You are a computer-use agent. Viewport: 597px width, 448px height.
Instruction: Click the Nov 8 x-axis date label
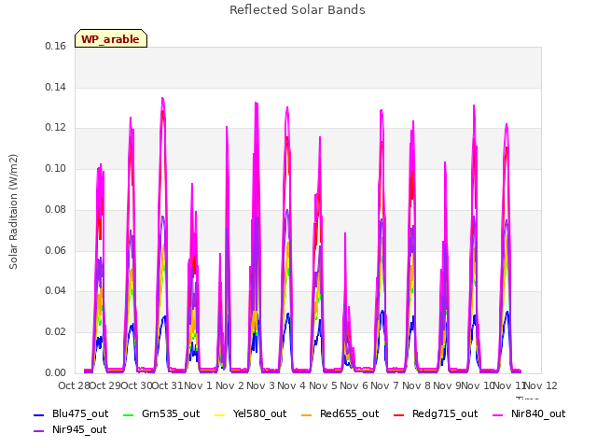[417, 385]
